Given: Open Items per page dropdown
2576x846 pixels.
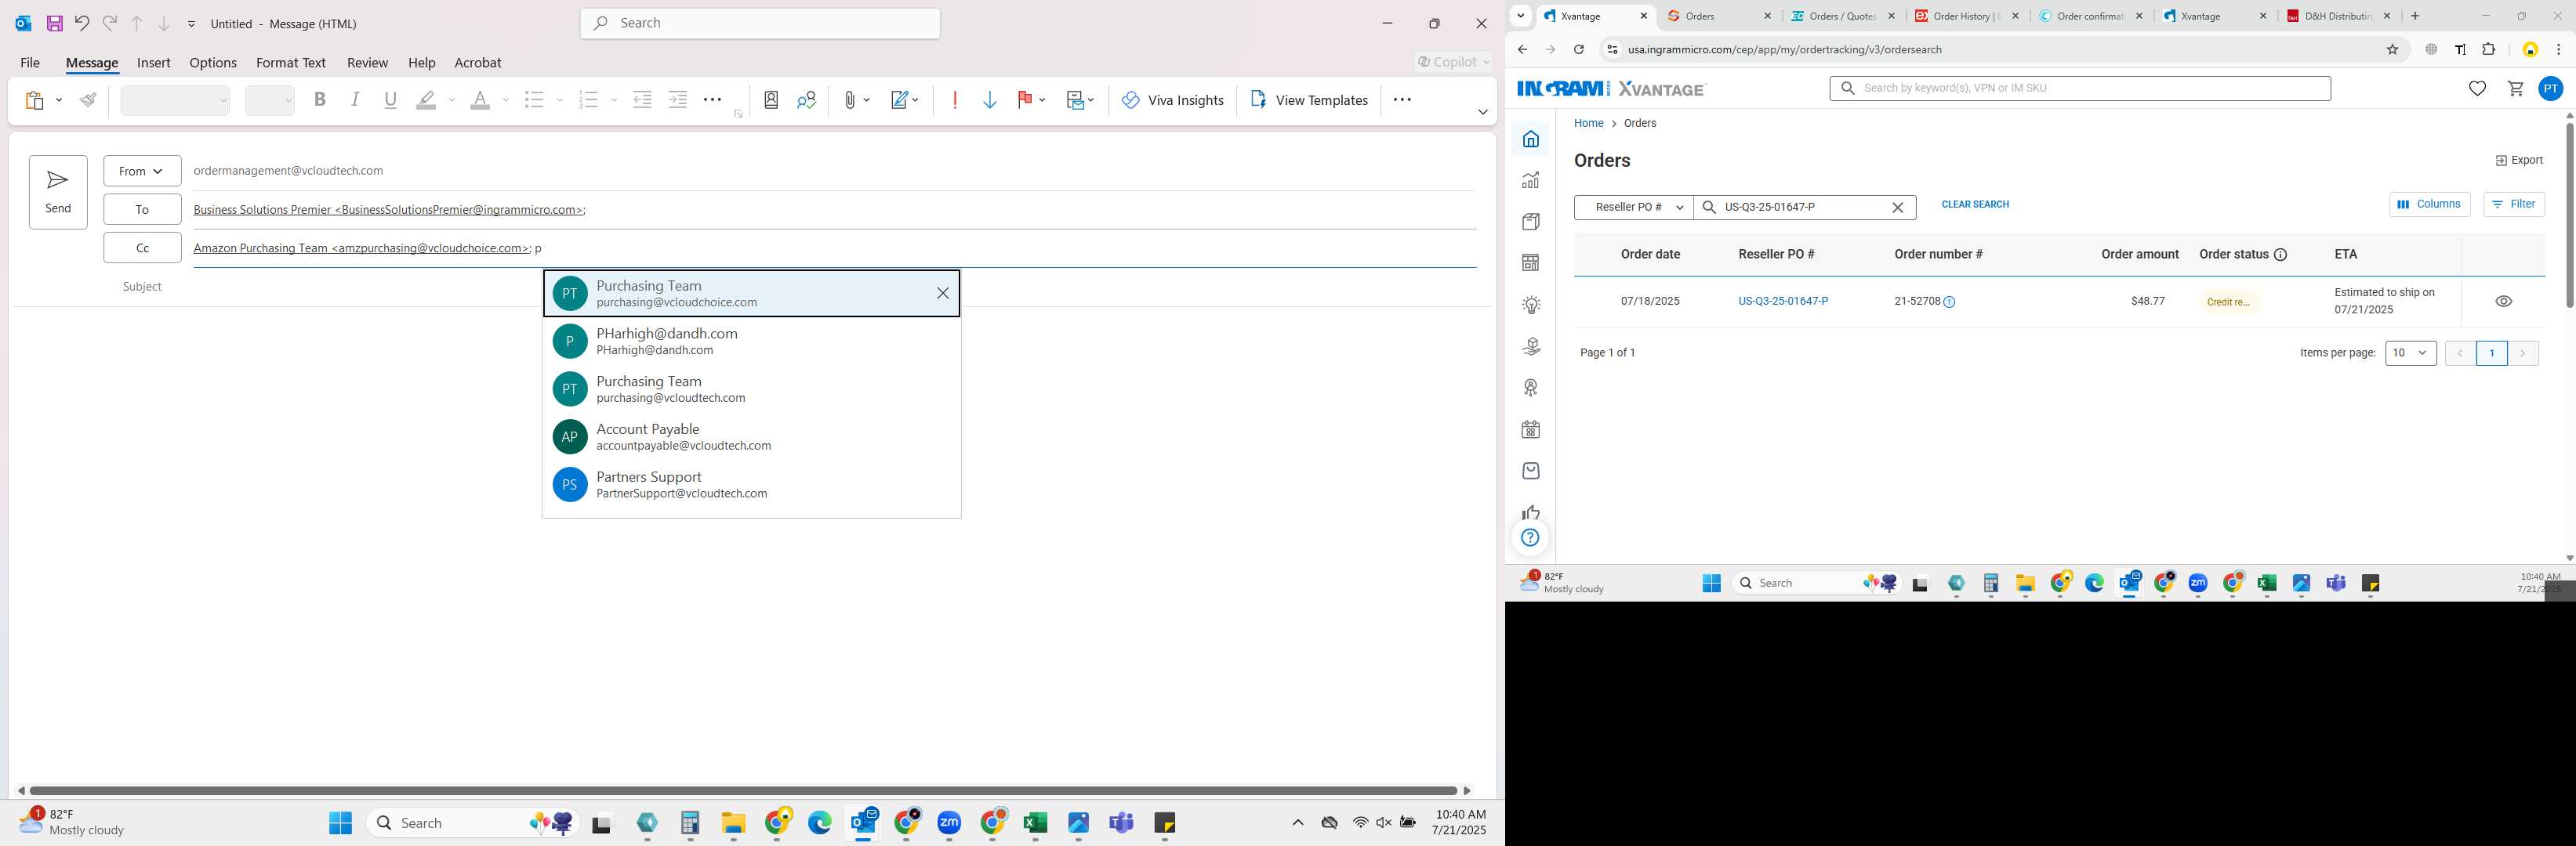Looking at the screenshot, I should [x=2410, y=352].
